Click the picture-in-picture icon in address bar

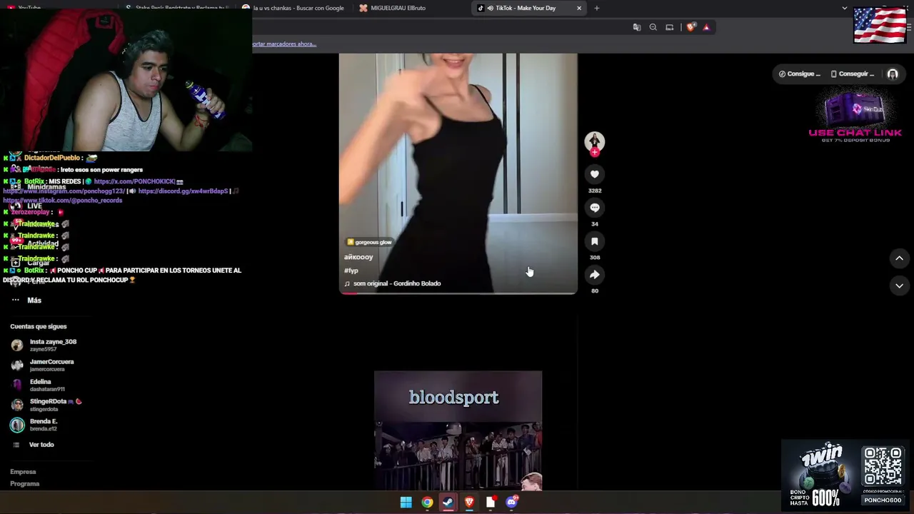[x=669, y=27]
